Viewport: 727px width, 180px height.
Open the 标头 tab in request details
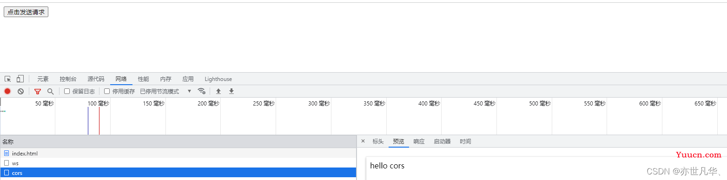378,142
